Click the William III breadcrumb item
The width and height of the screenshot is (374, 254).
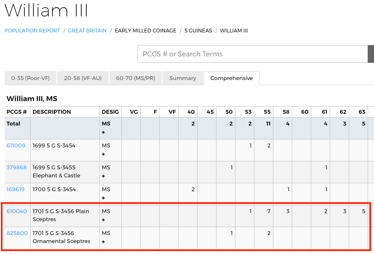[x=234, y=31]
